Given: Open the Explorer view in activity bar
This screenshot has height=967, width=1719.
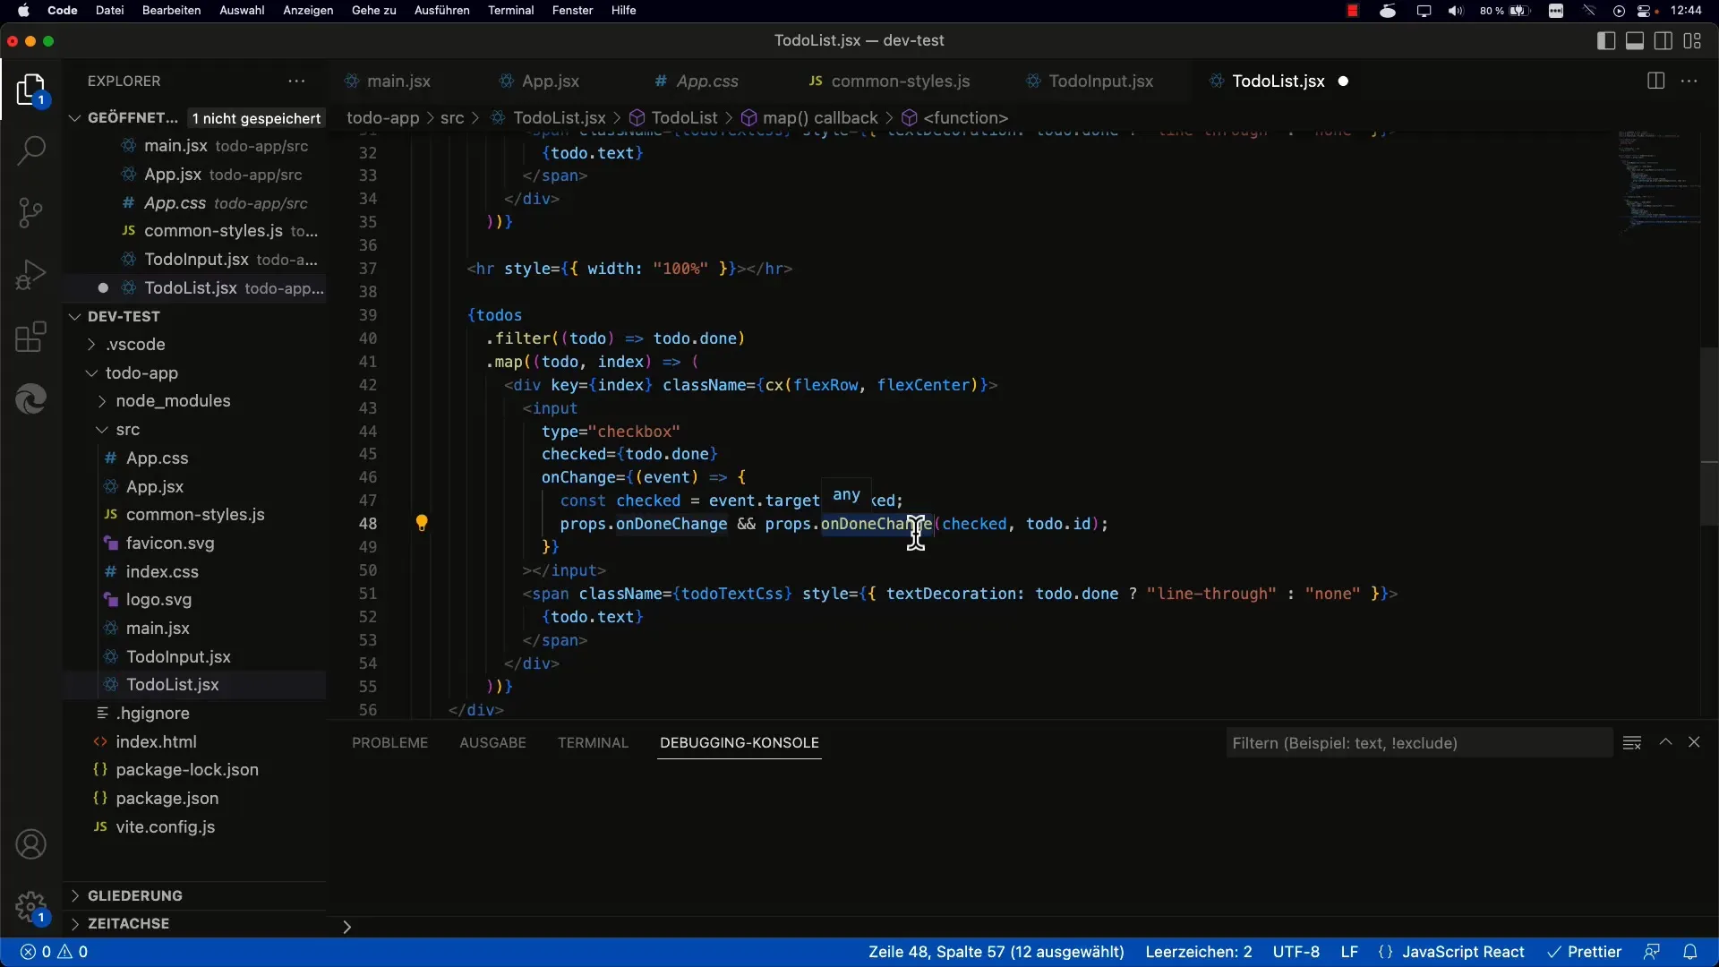Looking at the screenshot, I should point(31,90).
